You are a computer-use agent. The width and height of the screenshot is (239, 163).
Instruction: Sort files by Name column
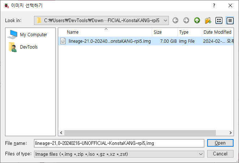click(105, 32)
